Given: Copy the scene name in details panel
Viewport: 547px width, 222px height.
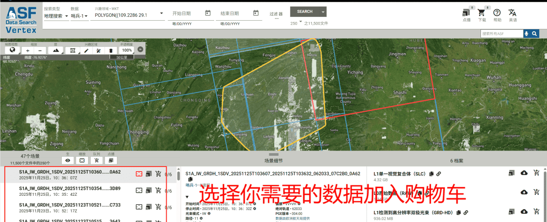Looking at the screenshot, I should tap(190, 179).
